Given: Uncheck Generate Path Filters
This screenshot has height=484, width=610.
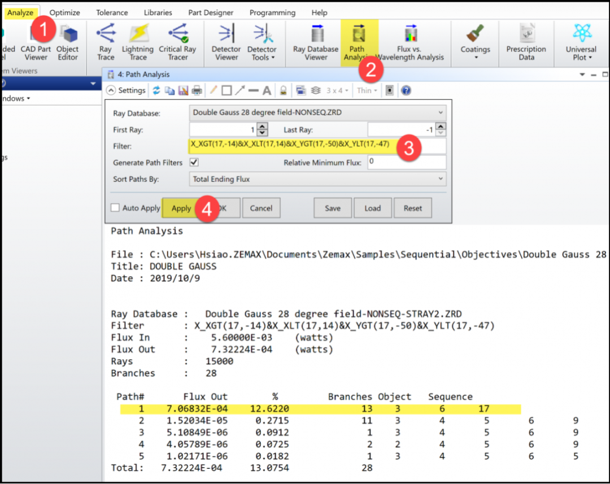Looking at the screenshot, I should pyautogui.click(x=194, y=162).
